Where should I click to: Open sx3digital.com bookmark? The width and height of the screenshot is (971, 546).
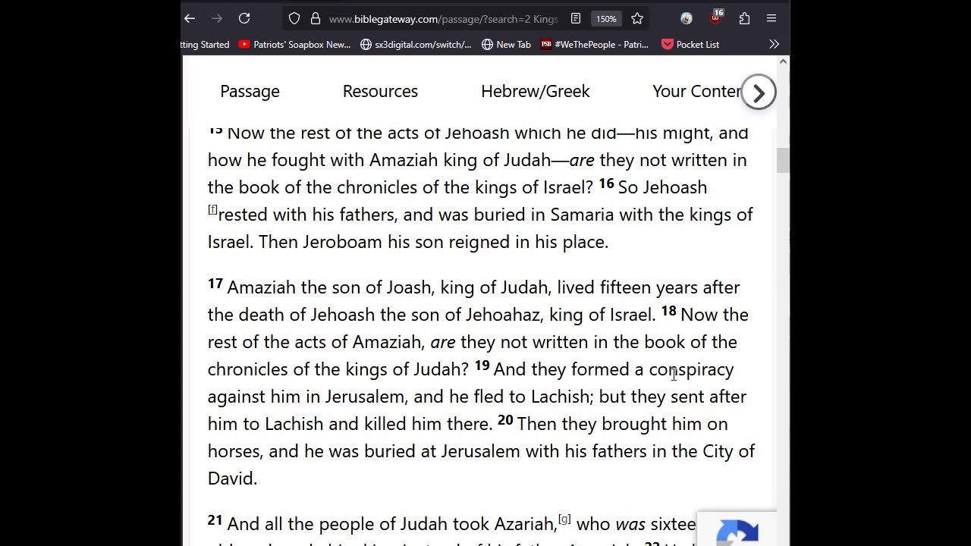coord(416,45)
